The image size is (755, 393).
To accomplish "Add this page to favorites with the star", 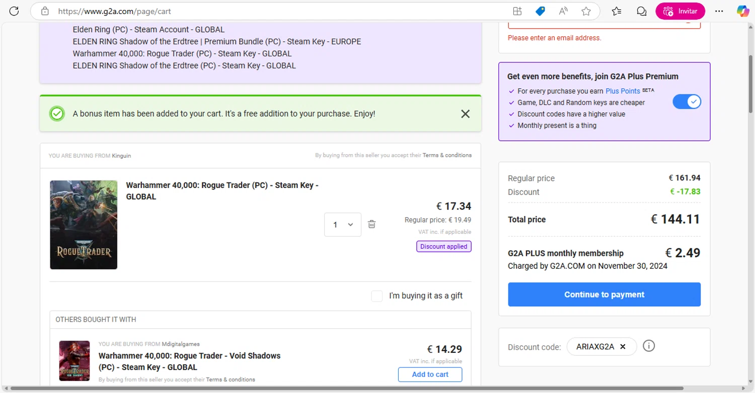I will [586, 11].
